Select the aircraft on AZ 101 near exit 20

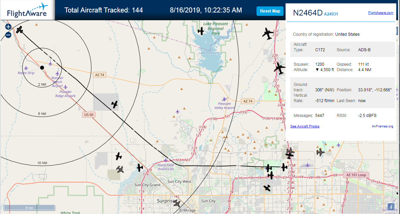tap(271, 175)
